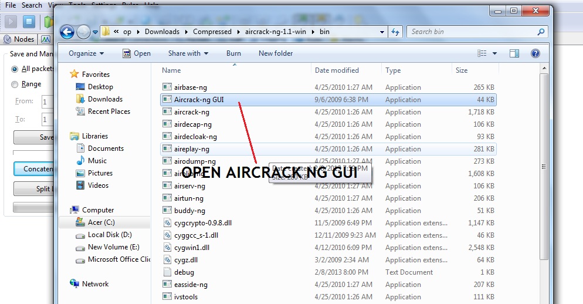Open recent locations dropdown beside navigation arrows

pos(95,32)
